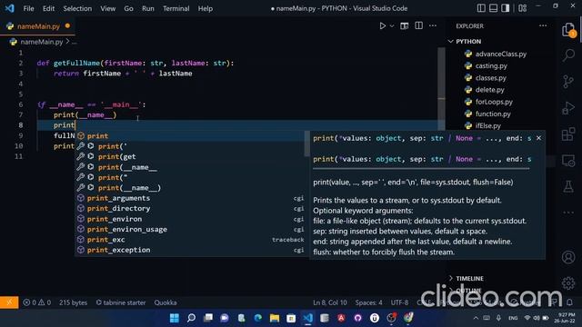582x327 pixels.
Task: Open the Terminal menu
Action: click(176, 8)
